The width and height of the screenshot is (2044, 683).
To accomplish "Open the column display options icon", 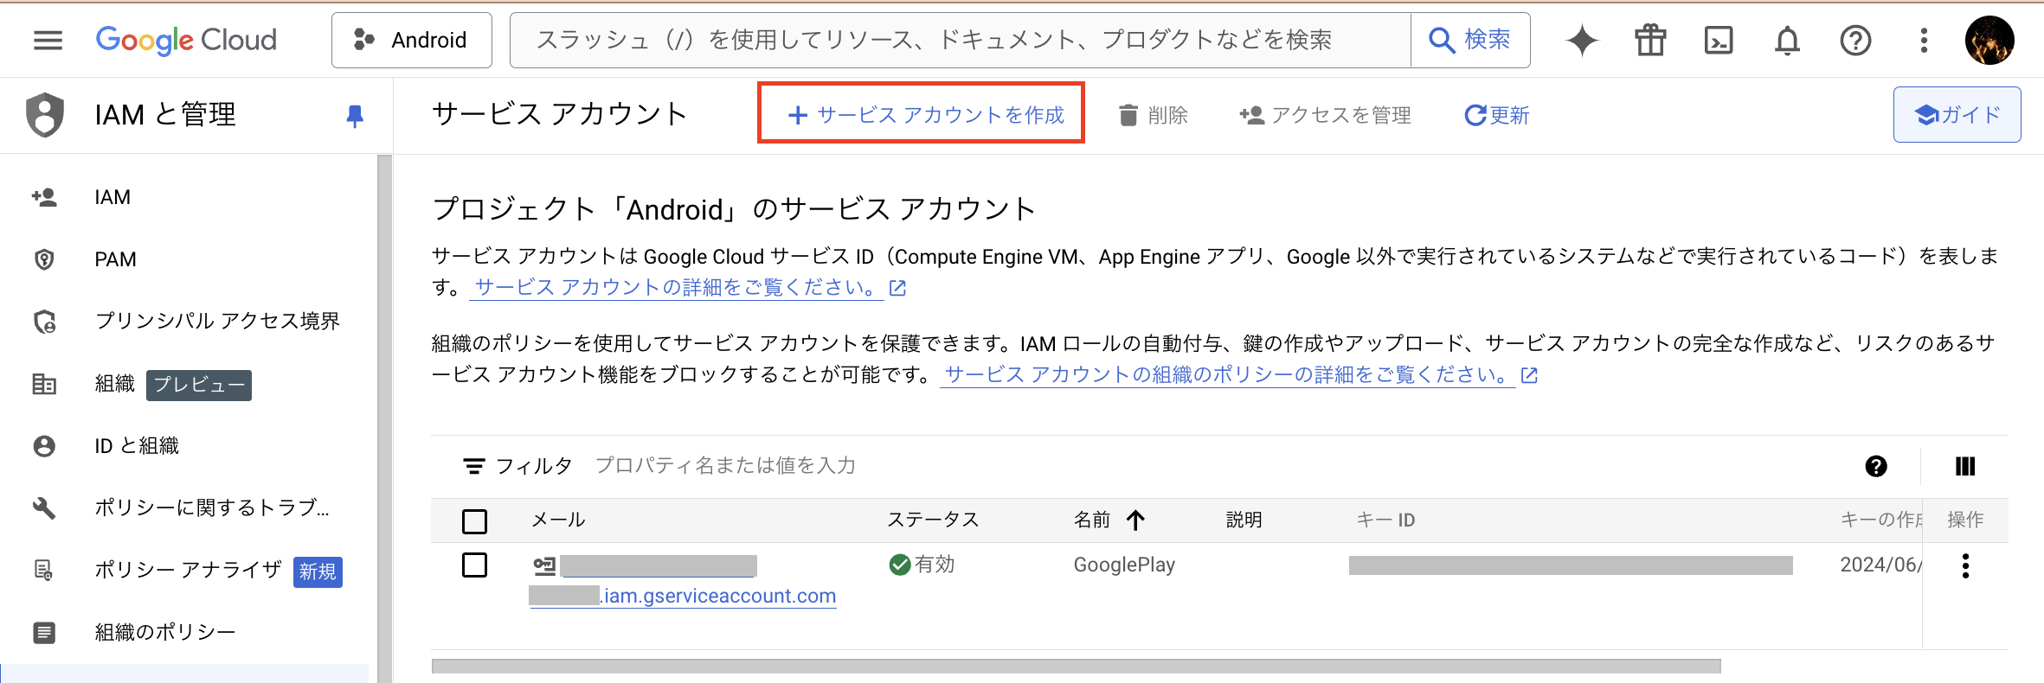I will [x=1965, y=467].
